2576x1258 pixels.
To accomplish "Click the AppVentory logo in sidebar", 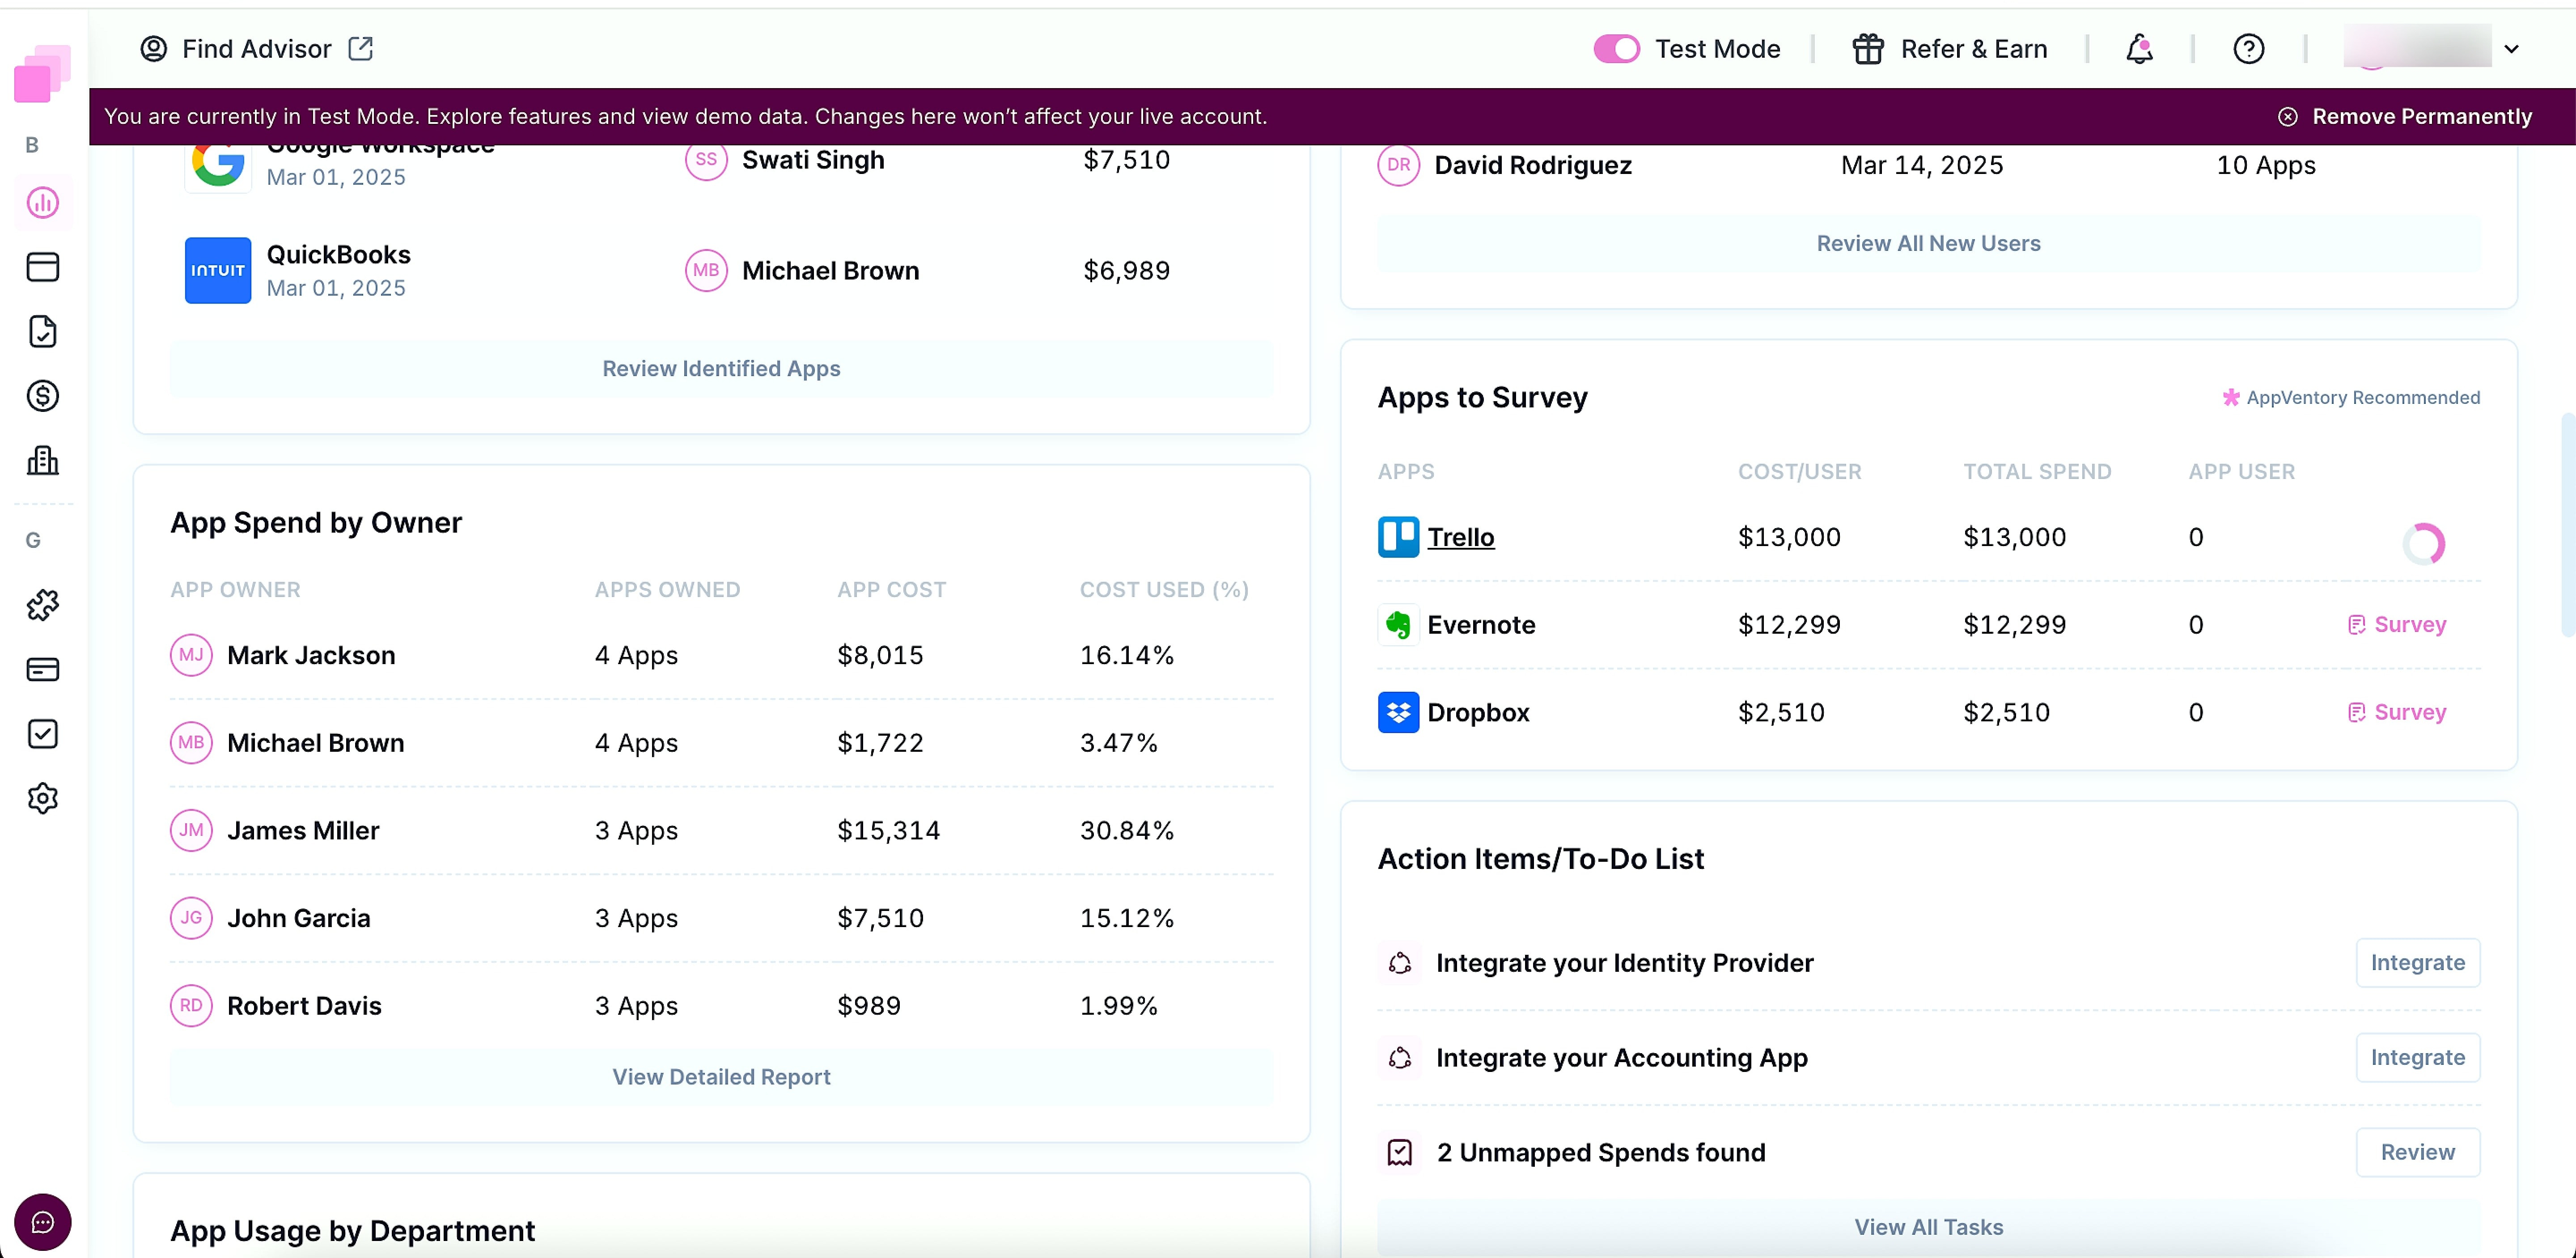I will pos(42,74).
